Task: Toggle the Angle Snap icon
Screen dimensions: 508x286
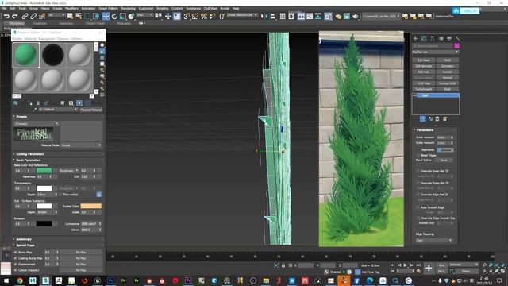Action: (x=195, y=16)
